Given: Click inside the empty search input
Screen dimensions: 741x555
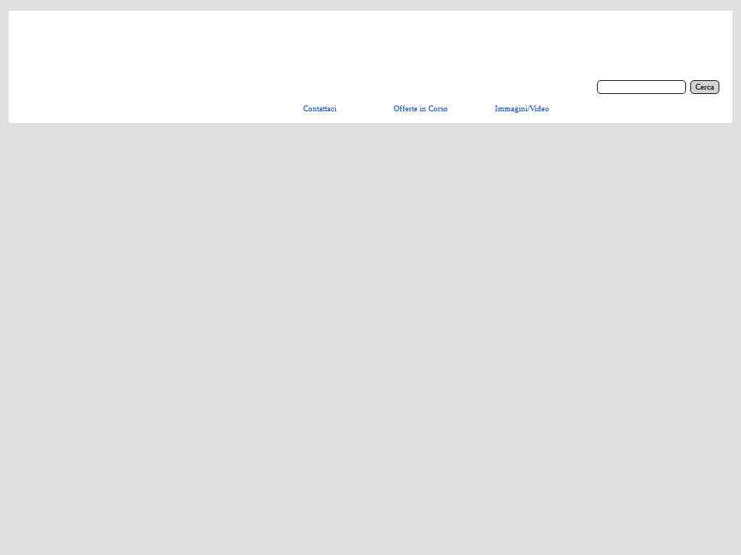Looking at the screenshot, I should (x=641, y=87).
